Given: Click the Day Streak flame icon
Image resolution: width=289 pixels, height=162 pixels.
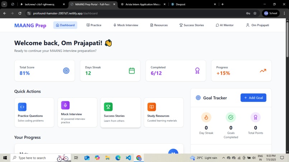Looking at the screenshot, I should pos(206,117).
